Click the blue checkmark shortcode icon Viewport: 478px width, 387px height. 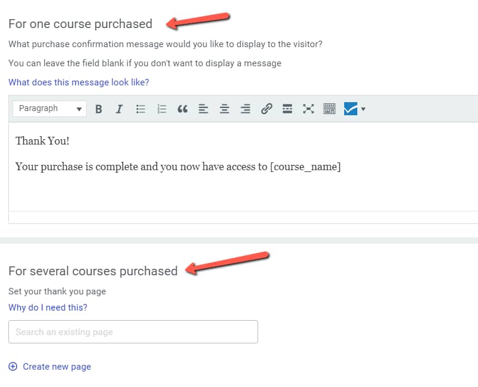351,109
